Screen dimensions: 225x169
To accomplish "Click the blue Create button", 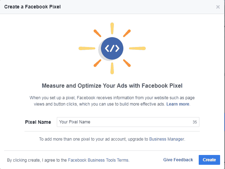I will 209,160.
